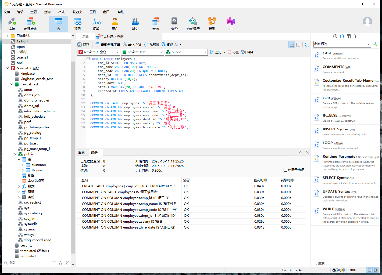Toggle right info pane in status bar
This screenshot has width=382, height=275.
[x=376, y=270]
